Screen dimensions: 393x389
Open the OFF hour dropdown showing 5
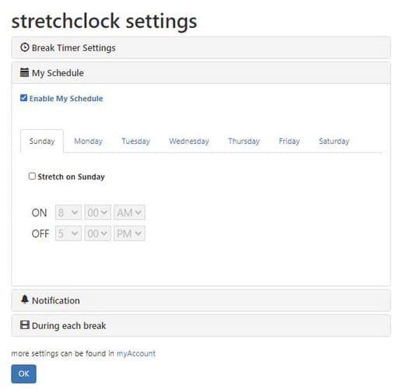(68, 233)
